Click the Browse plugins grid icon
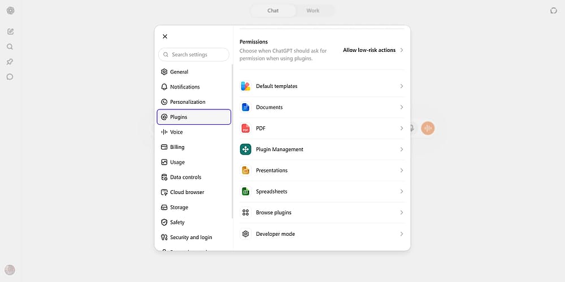Viewport: 565px width, 282px height. point(245,213)
